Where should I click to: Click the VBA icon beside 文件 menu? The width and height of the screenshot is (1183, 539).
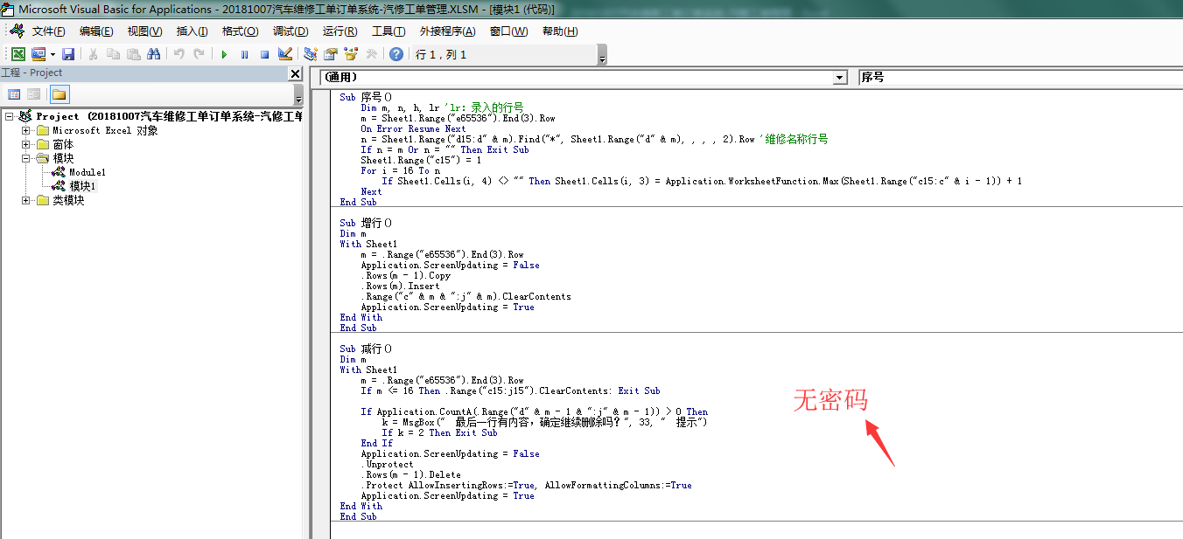point(17,31)
